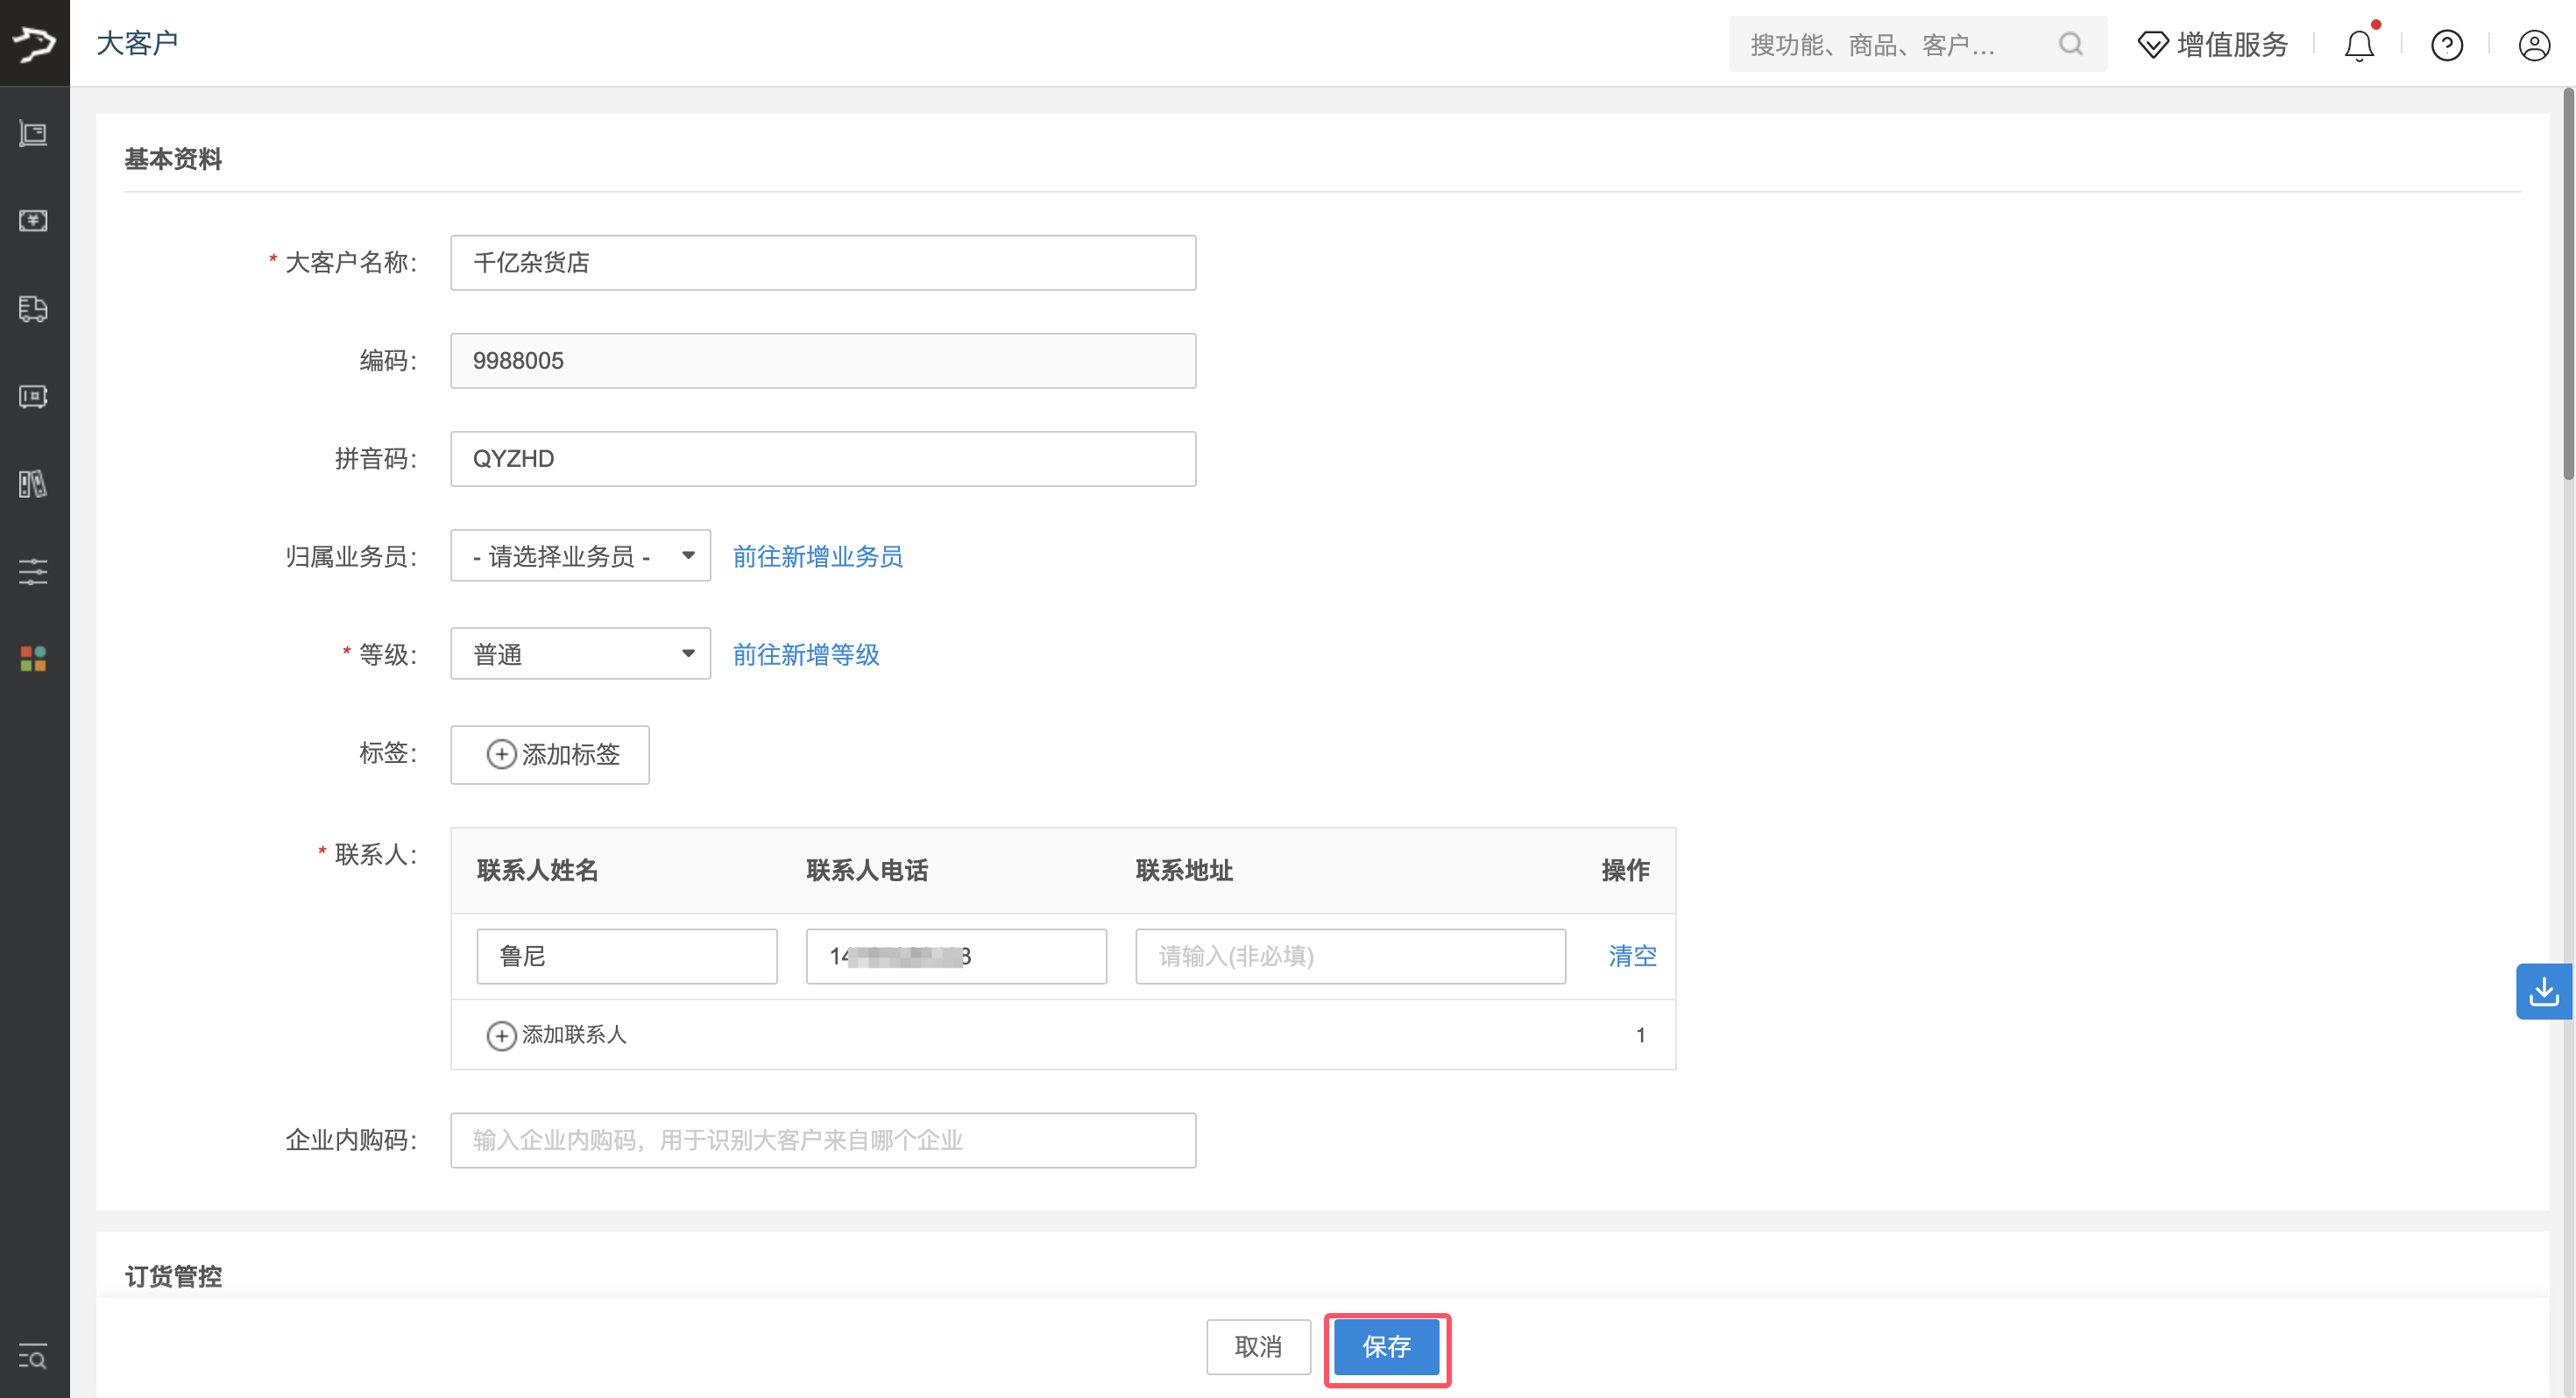Click the 保存 save button

pyautogui.click(x=1387, y=1348)
